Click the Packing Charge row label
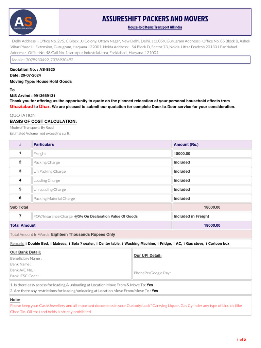 [47, 162]
